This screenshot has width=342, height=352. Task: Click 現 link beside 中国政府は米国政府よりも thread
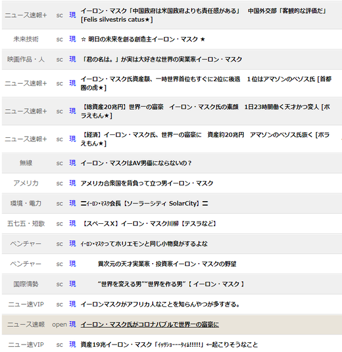pos(72,15)
